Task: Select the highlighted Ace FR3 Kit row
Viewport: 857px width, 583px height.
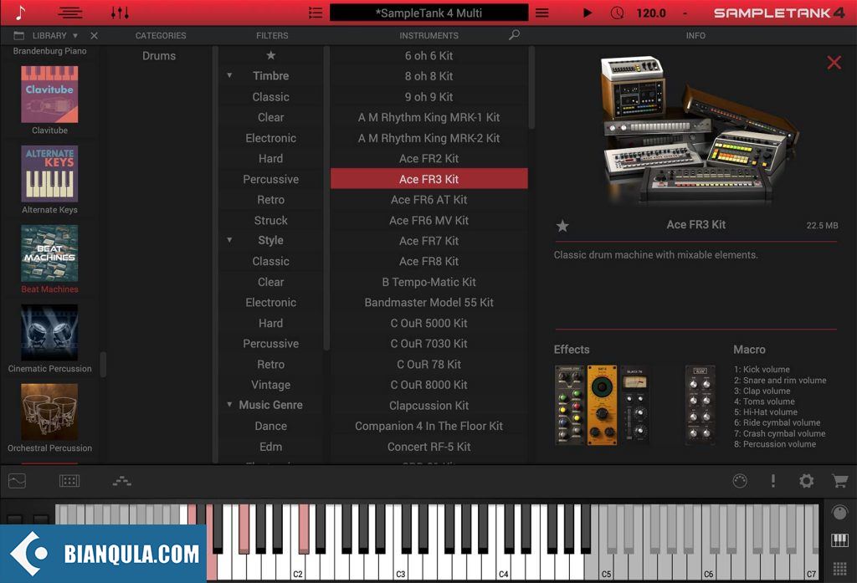Action: [429, 179]
